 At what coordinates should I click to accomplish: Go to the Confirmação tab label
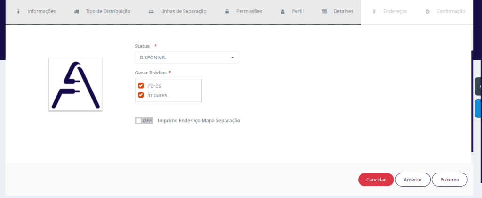(x=450, y=11)
